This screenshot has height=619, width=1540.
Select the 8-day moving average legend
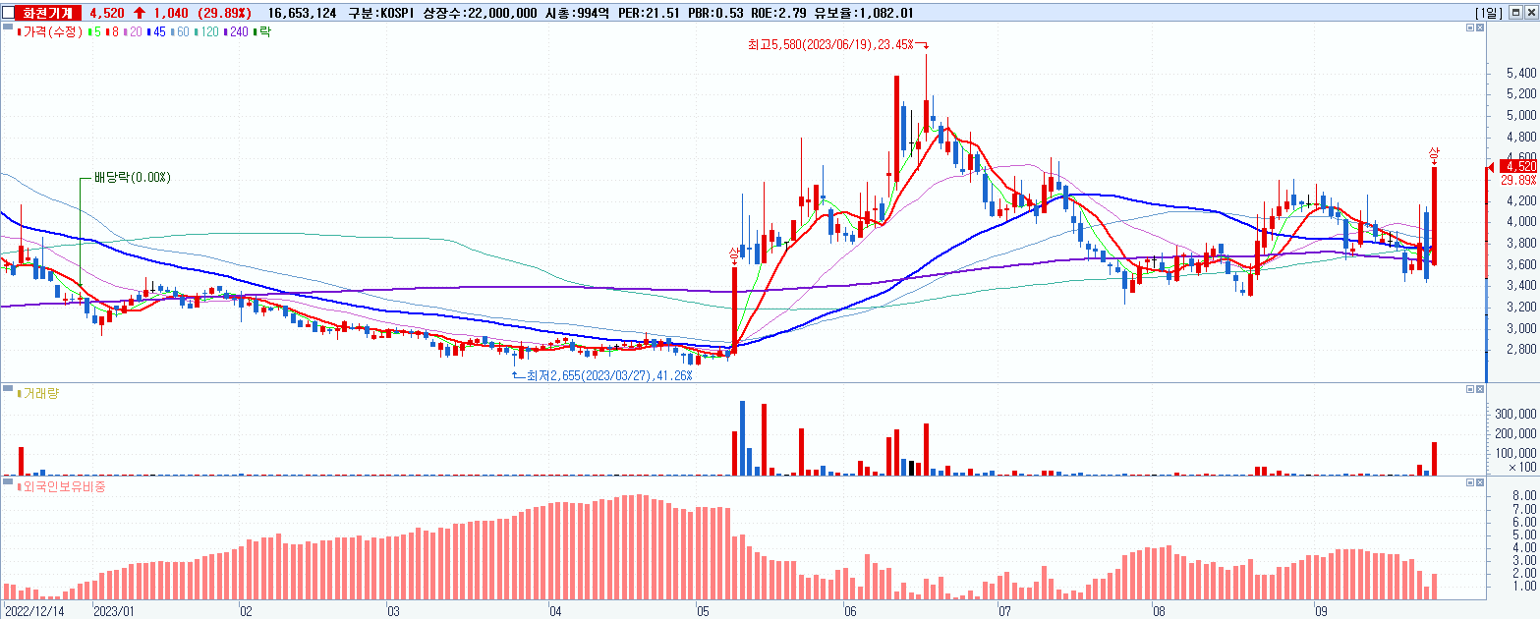tap(113, 32)
